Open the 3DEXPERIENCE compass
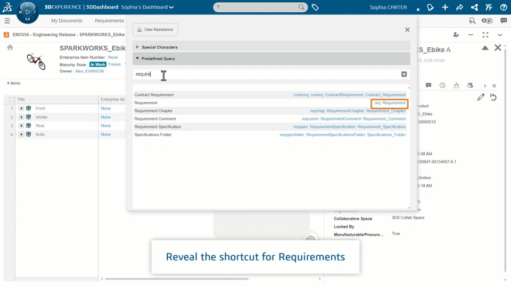 tap(27, 12)
